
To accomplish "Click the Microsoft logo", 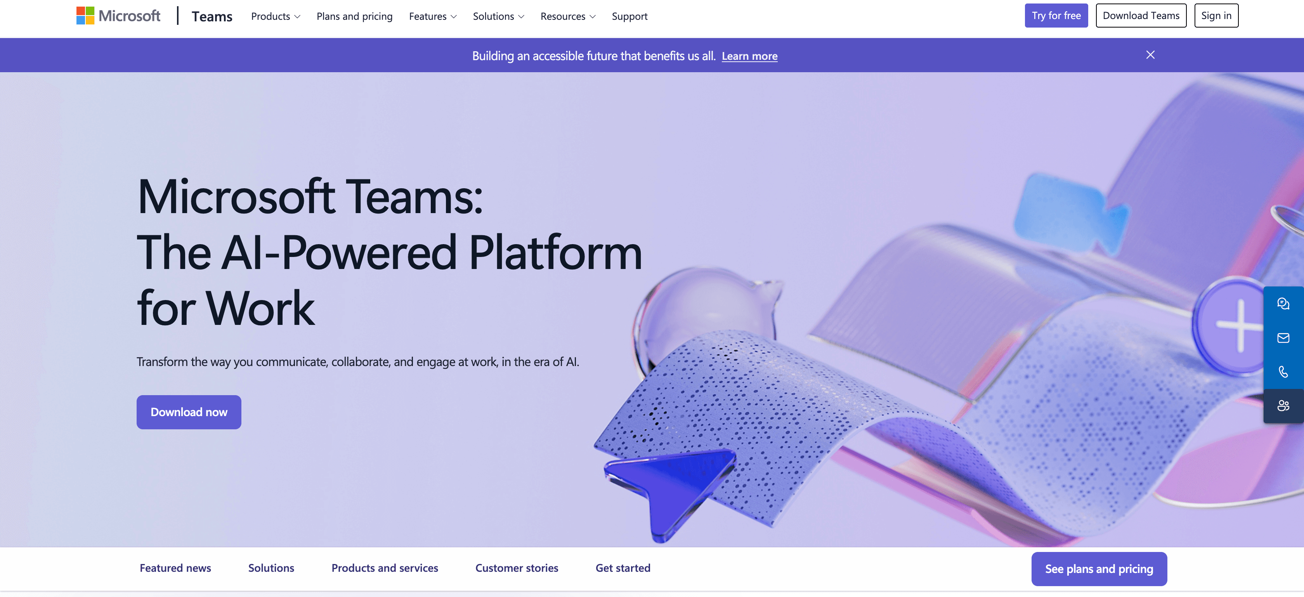I will pos(118,16).
